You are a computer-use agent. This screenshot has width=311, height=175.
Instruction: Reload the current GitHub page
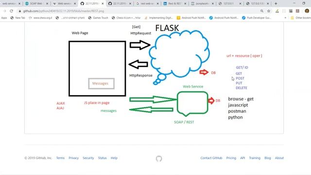point(11,11)
